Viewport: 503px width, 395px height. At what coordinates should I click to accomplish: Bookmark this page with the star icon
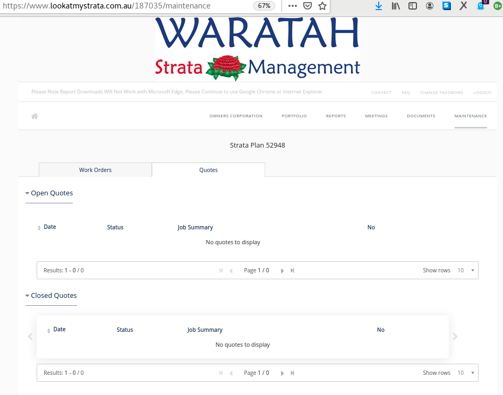322,6
